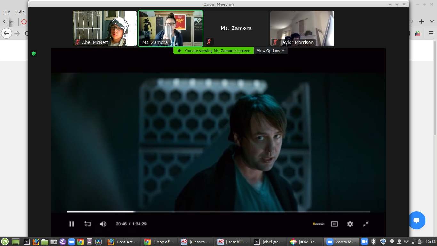The width and height of the screenshot is (437, 246).
Task: Click the red circular tab icon in the browser
Action: (x=24, y=22)
